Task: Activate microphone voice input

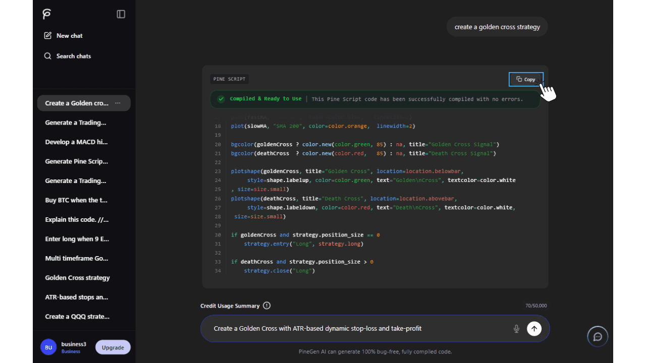Action: [516, 329]
